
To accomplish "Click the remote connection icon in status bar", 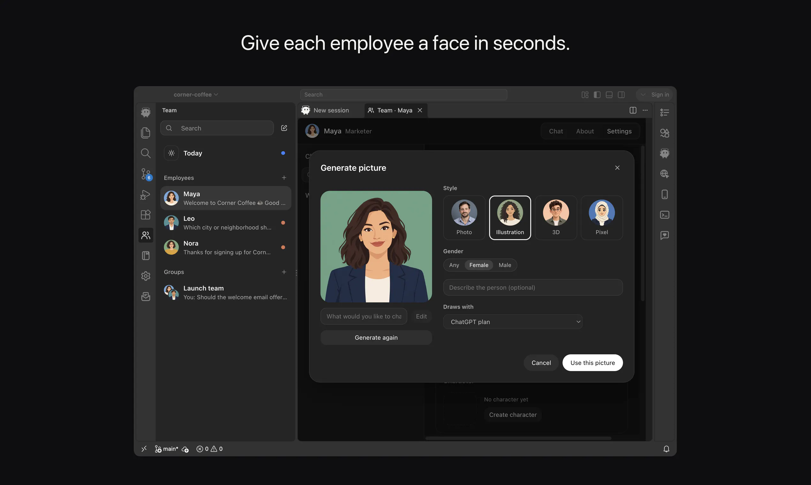I will [x=144, y=449].
